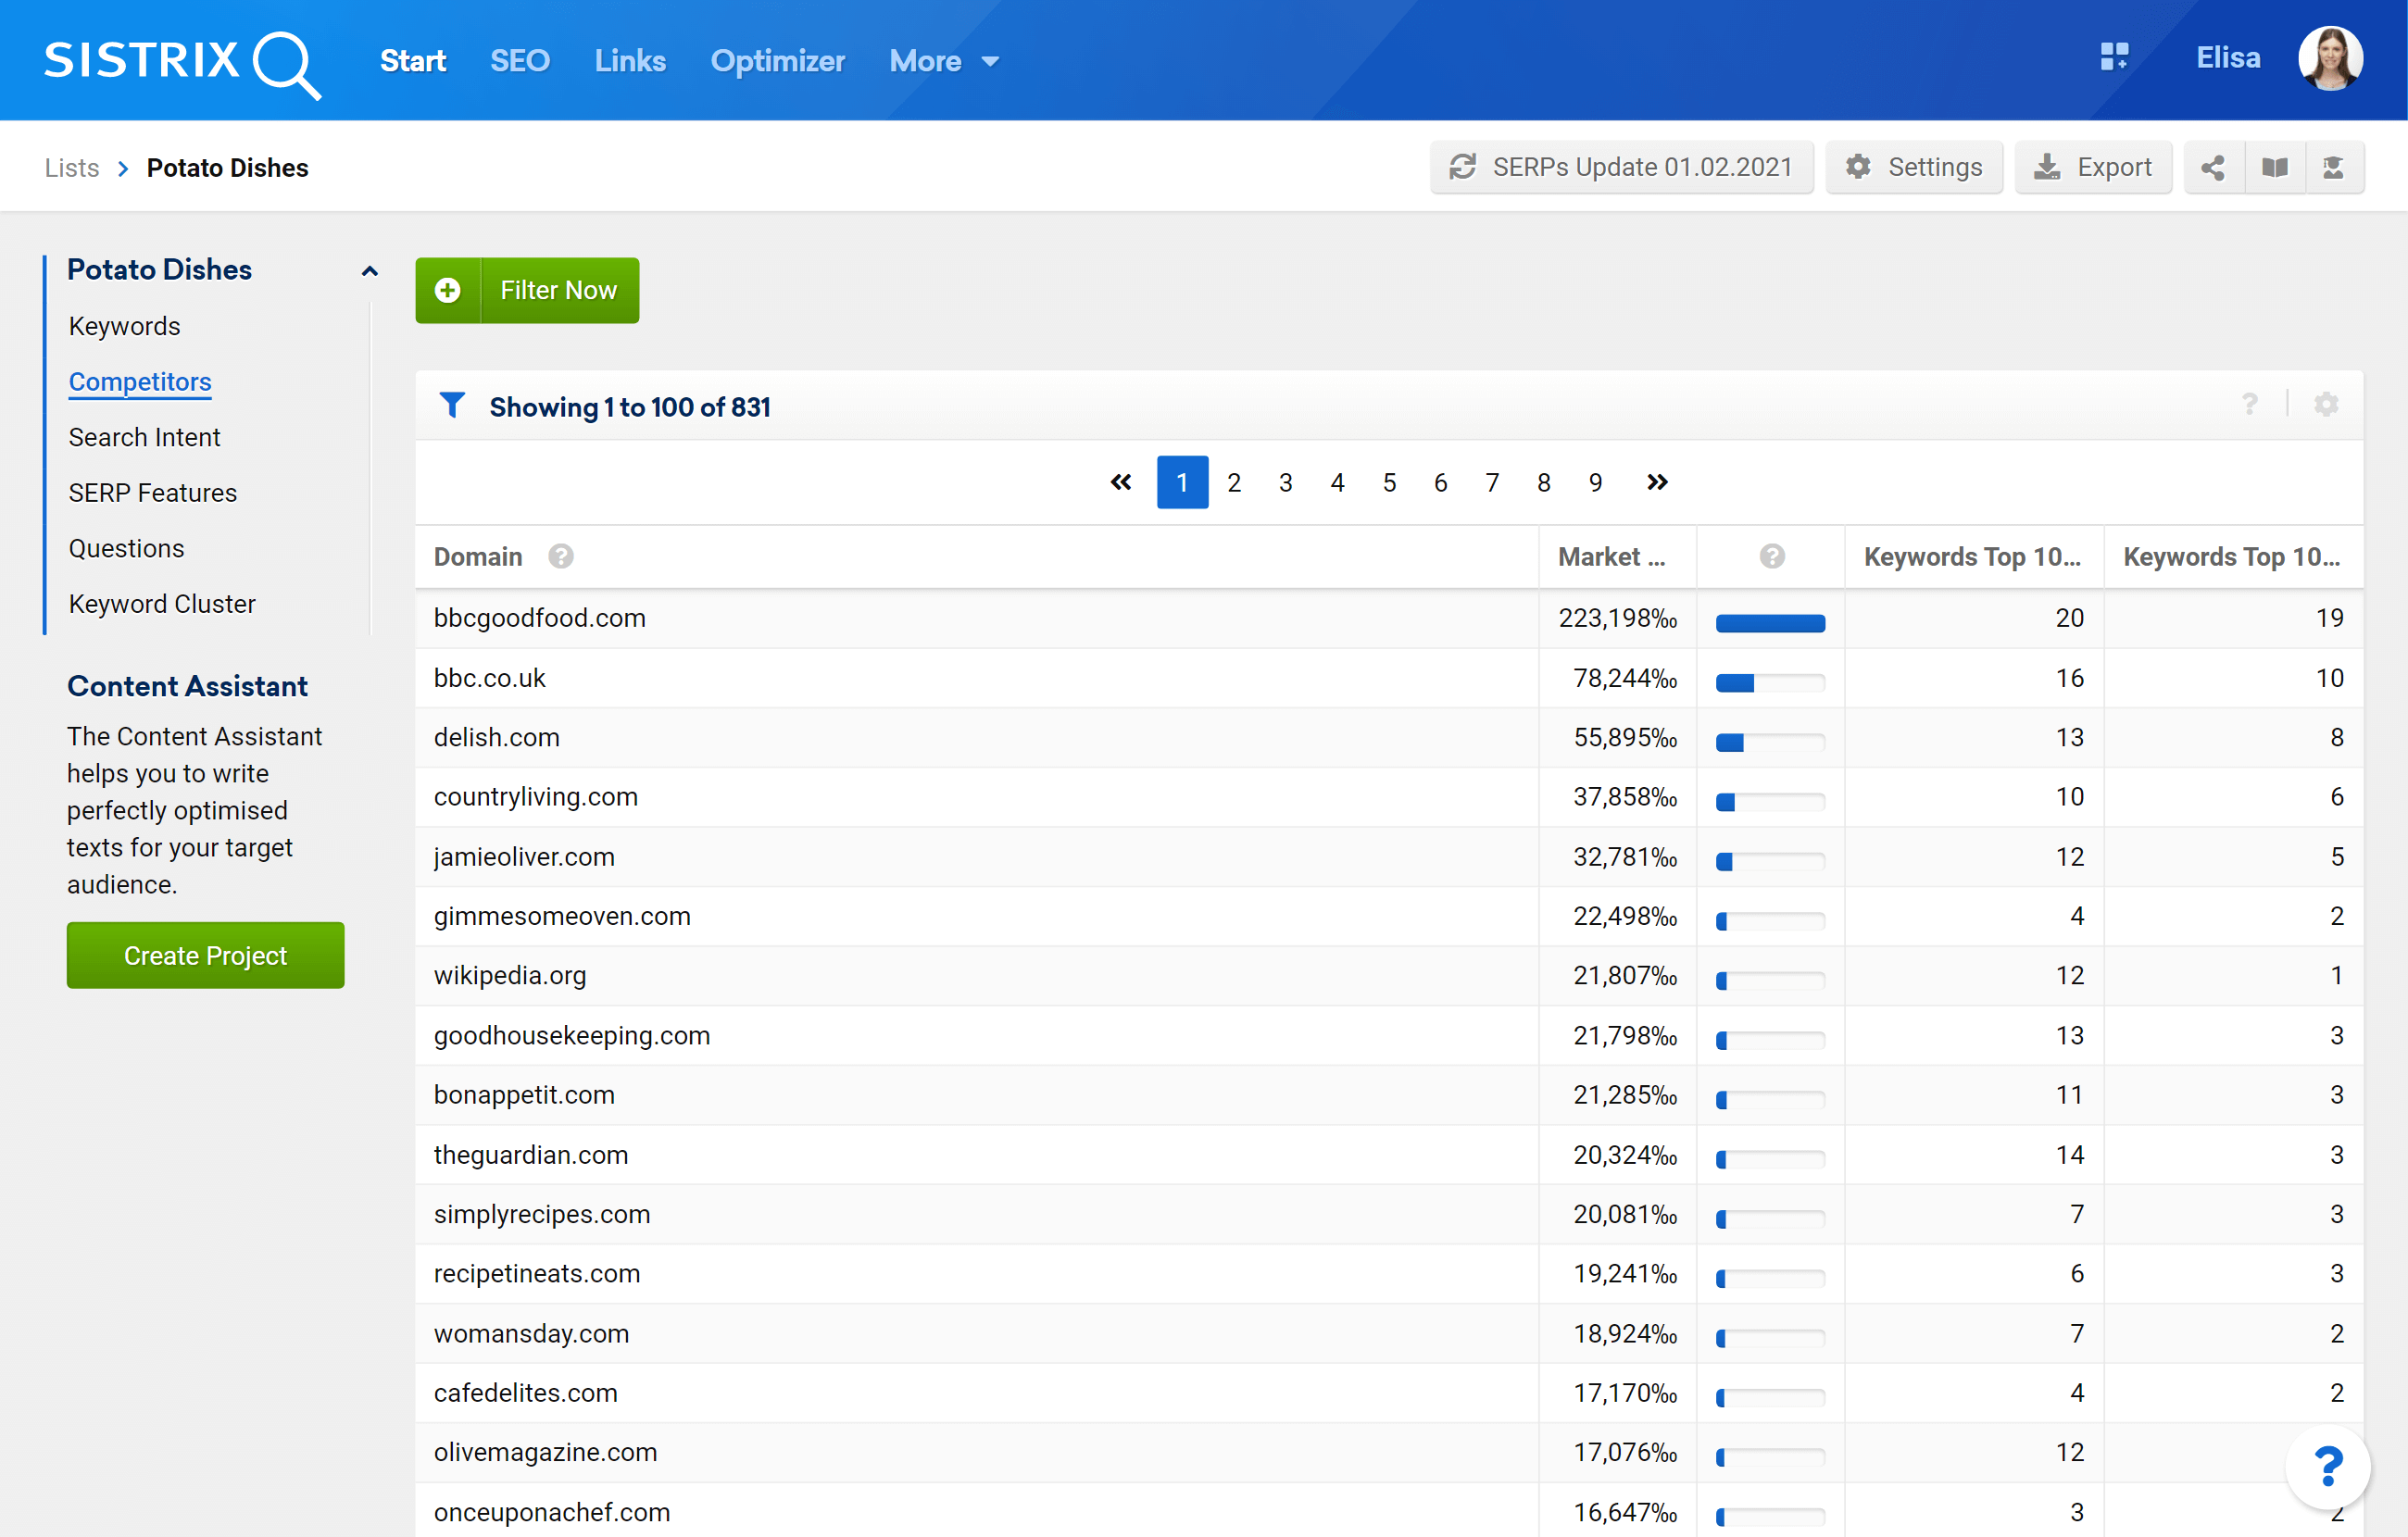The height and width of the screenshot is (1537, 2408).
Task: Open table settings cog icon
Action: pos(2326,404)
